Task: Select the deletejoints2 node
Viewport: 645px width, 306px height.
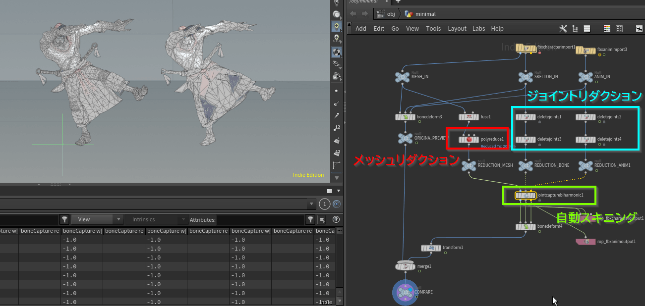Action: pyautogui.click(x=586, y=117)
